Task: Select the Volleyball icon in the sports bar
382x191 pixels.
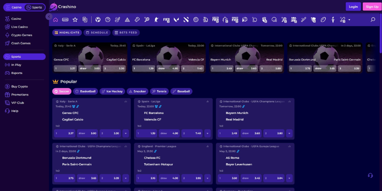Action: click(x=196, y=20)
